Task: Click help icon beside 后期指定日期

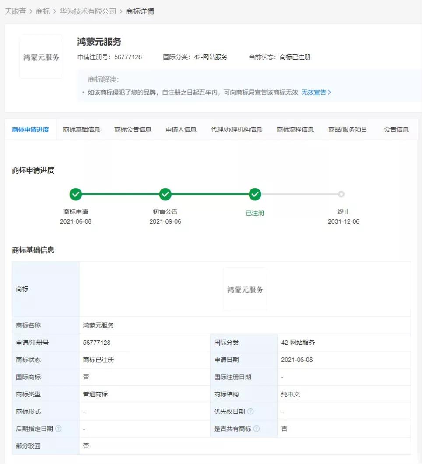Action: [x=58, y=428]
